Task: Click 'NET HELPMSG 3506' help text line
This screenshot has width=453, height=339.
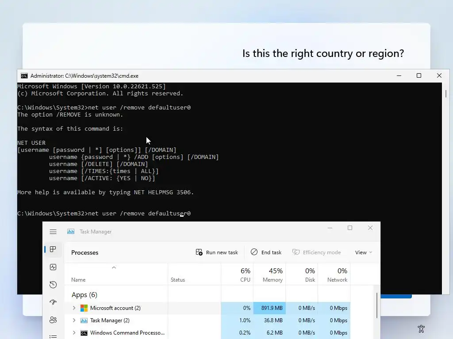Action: [105, 192]
